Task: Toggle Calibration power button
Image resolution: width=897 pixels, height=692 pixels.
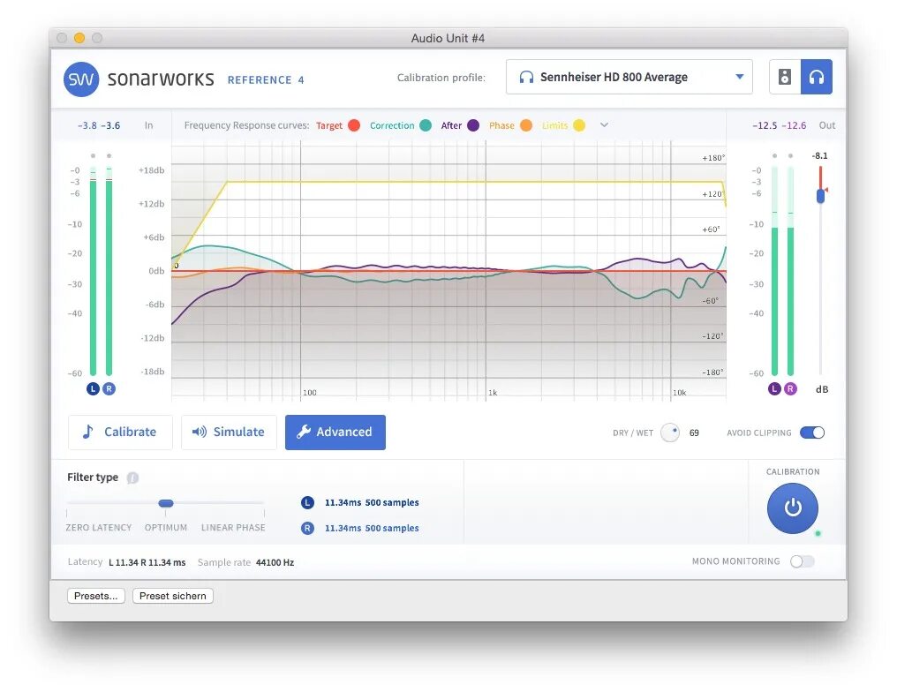Action: [793, 508]
